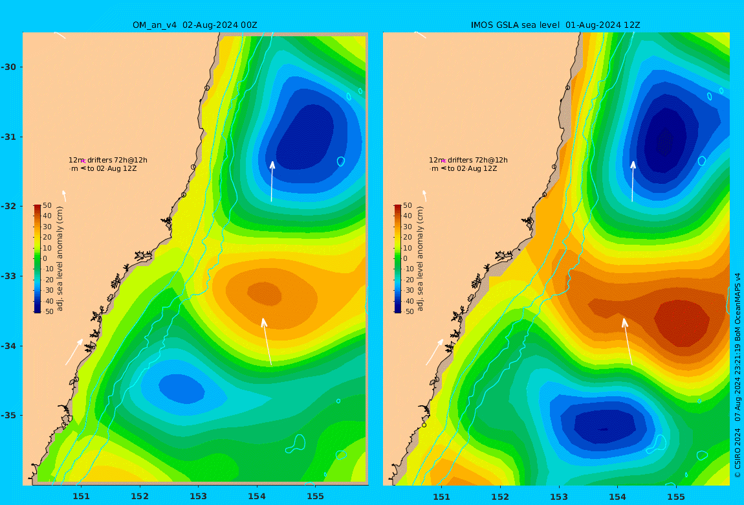Click longitude '154' under the right map

coord(617,497)
